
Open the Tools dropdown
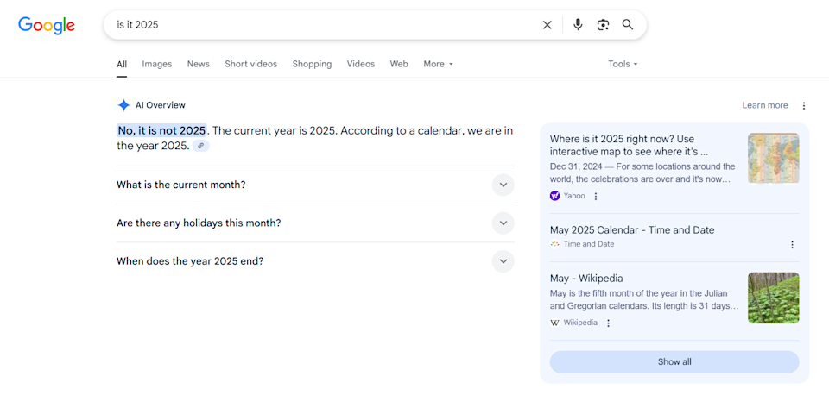623,64
